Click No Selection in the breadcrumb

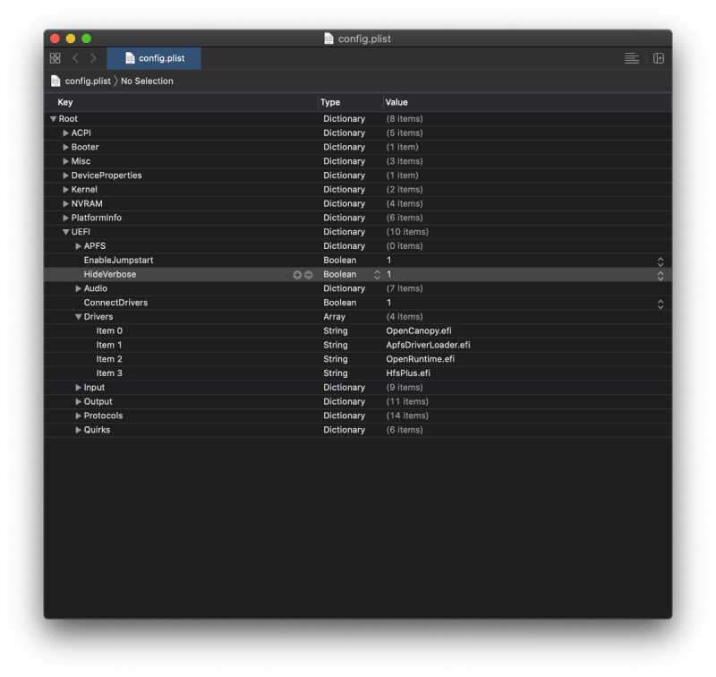pyautogui.click(x=147, y=81)
